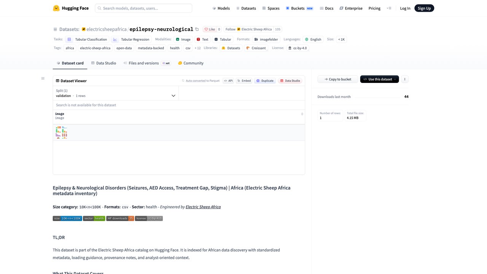This screenshot has width=487, height=274.
Task: Open the Use this dataset dropdown
Action: coord(379,79)
